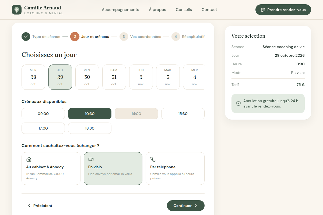Go back with the Précédent button

(x=40, y=206)
